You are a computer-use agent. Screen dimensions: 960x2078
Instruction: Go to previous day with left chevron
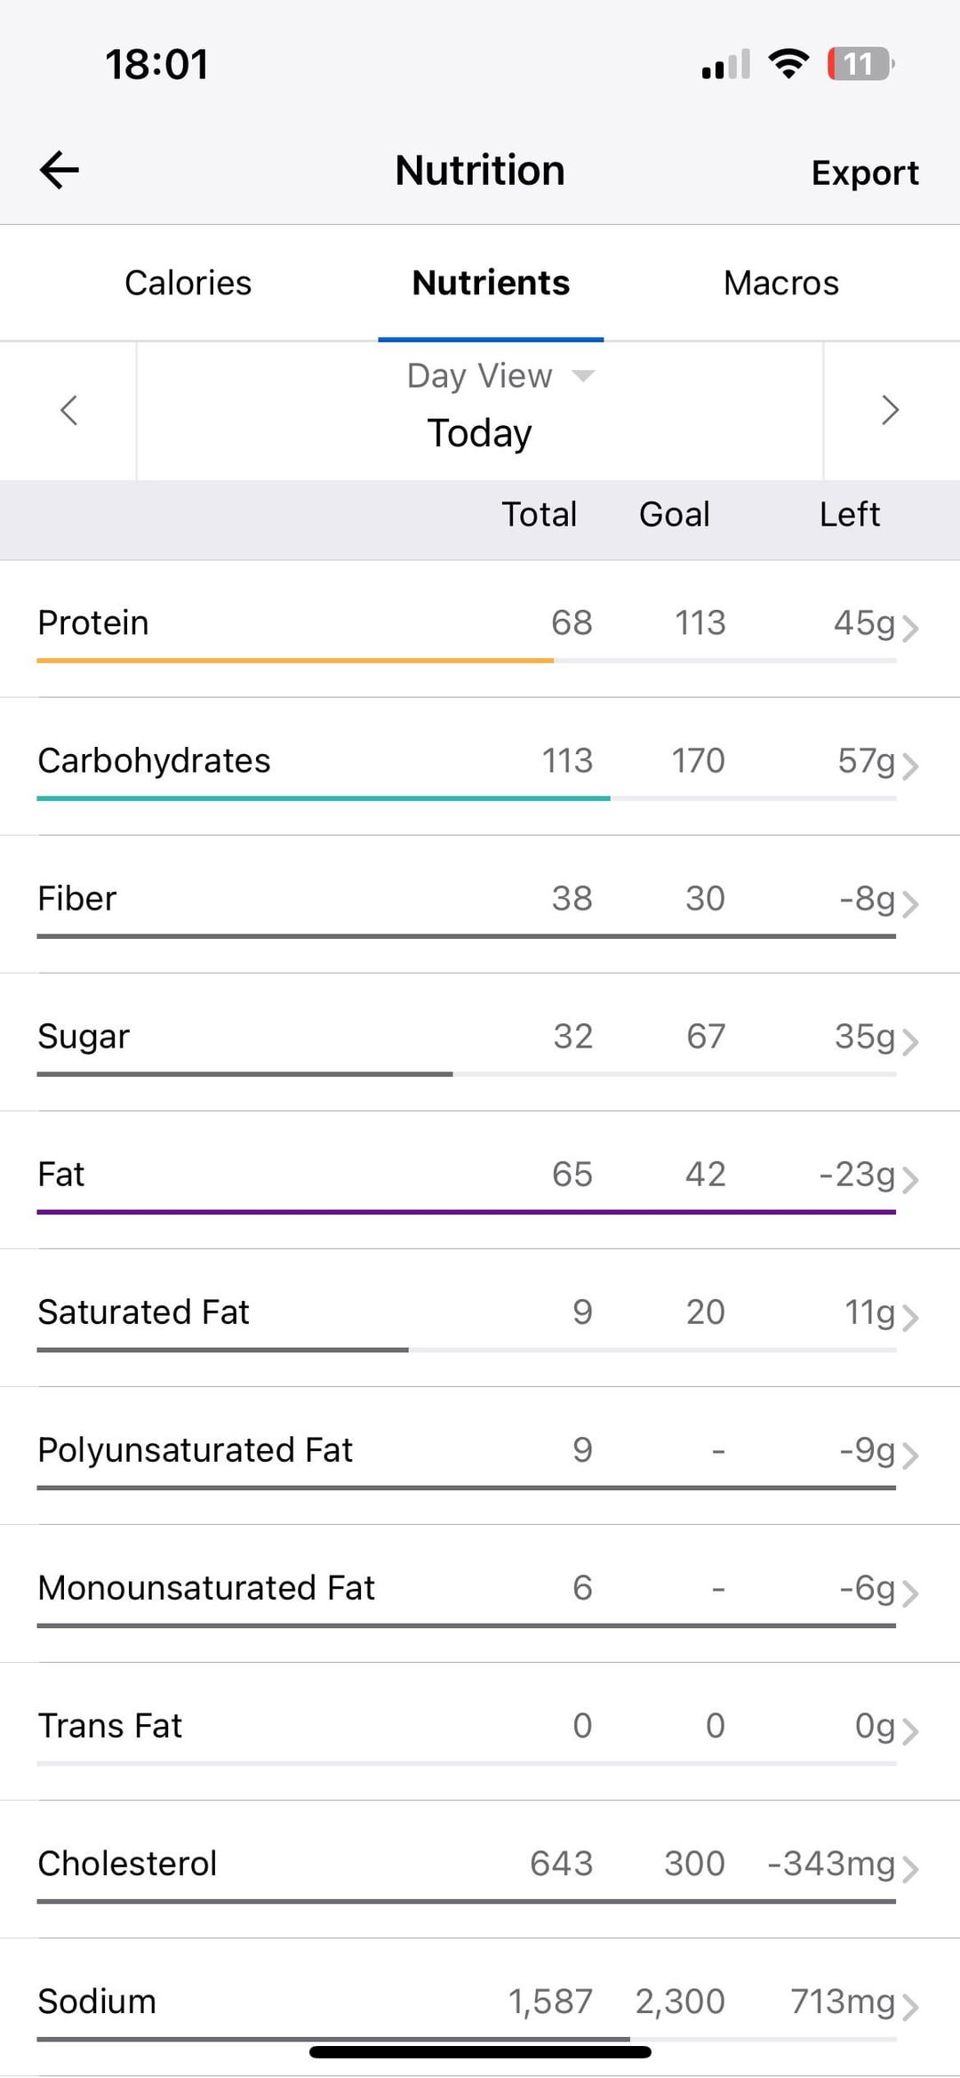(68, 410)
